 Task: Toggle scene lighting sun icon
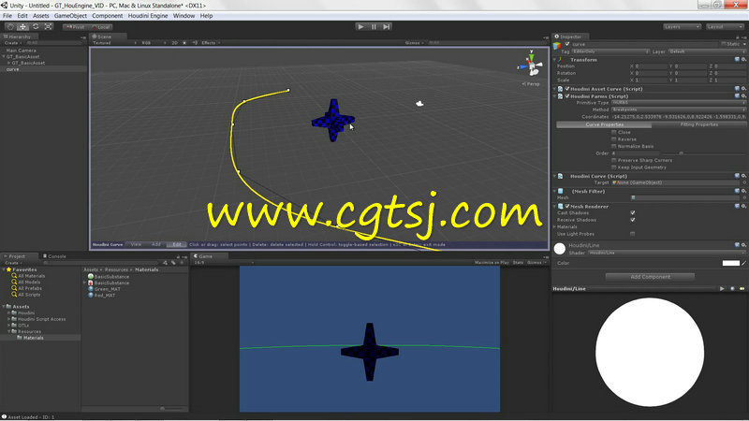pyautogui.click(x=184, y=43)
